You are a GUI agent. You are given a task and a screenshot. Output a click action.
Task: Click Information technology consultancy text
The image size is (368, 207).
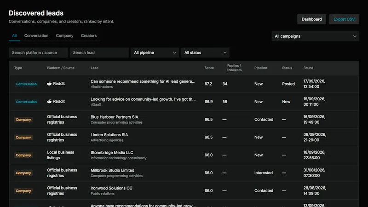click(119, 158)
